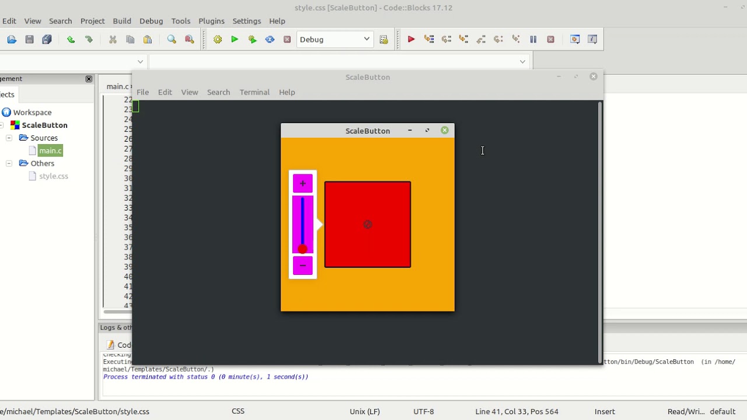Open the Edit menu in Code::Blocks
This screenshot has height=420, width=747.
coord(9,21)
